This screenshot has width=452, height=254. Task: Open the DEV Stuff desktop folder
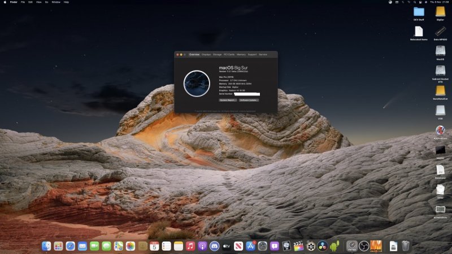419,12
